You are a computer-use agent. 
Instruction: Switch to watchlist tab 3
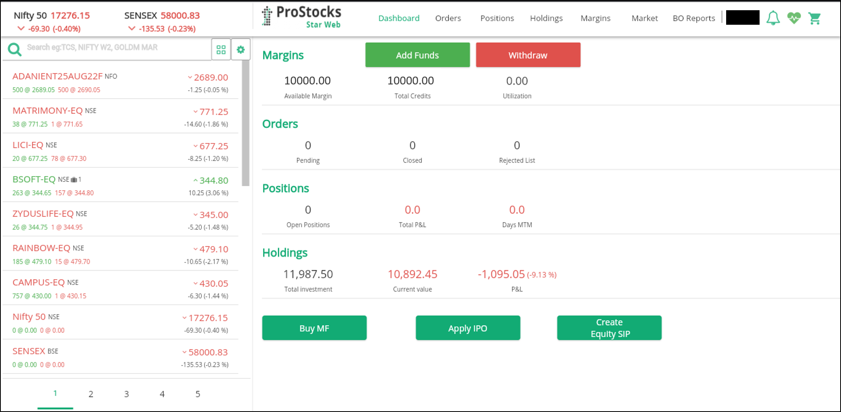click(127, 394)
